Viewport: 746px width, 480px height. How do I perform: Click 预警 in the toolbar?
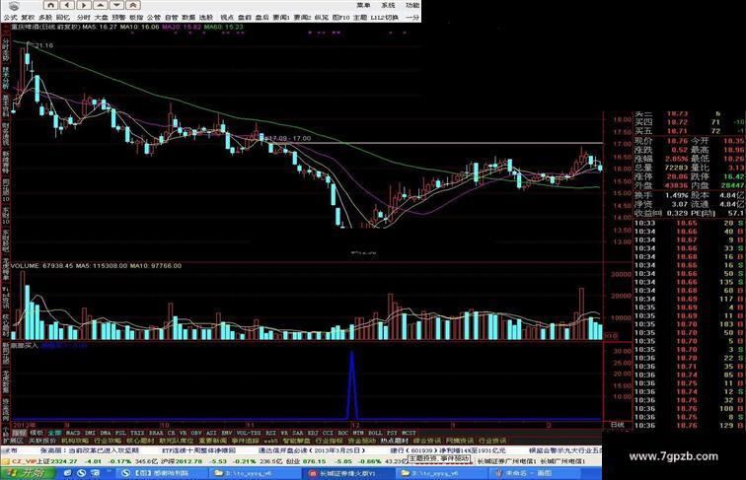click(118, 18)
